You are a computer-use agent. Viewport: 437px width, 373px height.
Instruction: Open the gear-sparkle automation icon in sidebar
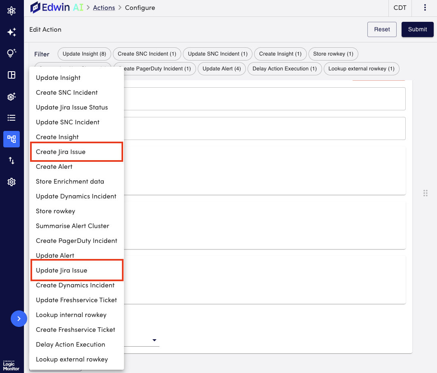(12, 96)
